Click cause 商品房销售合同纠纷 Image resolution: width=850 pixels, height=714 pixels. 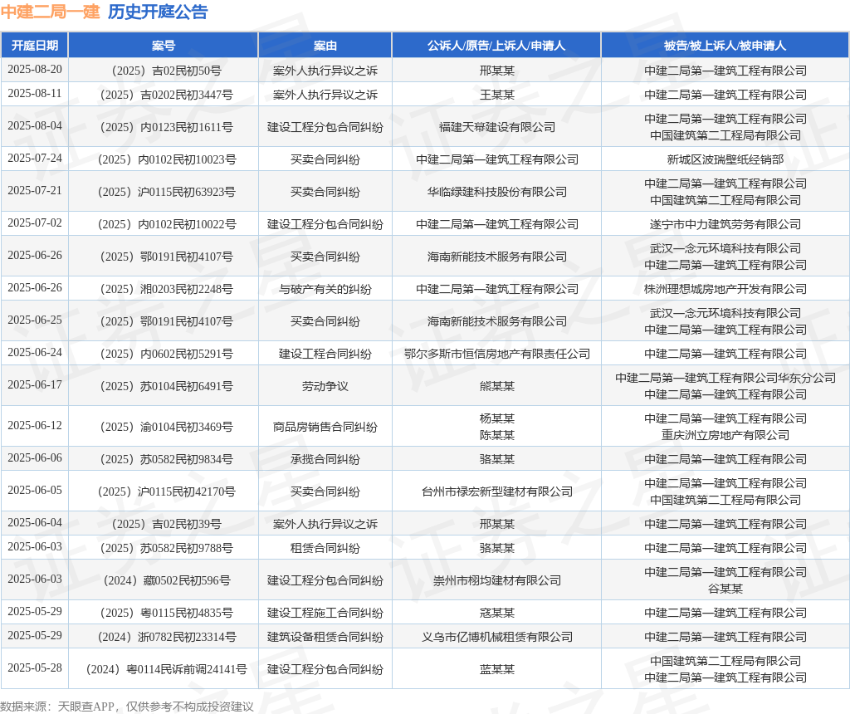point(325,428)
